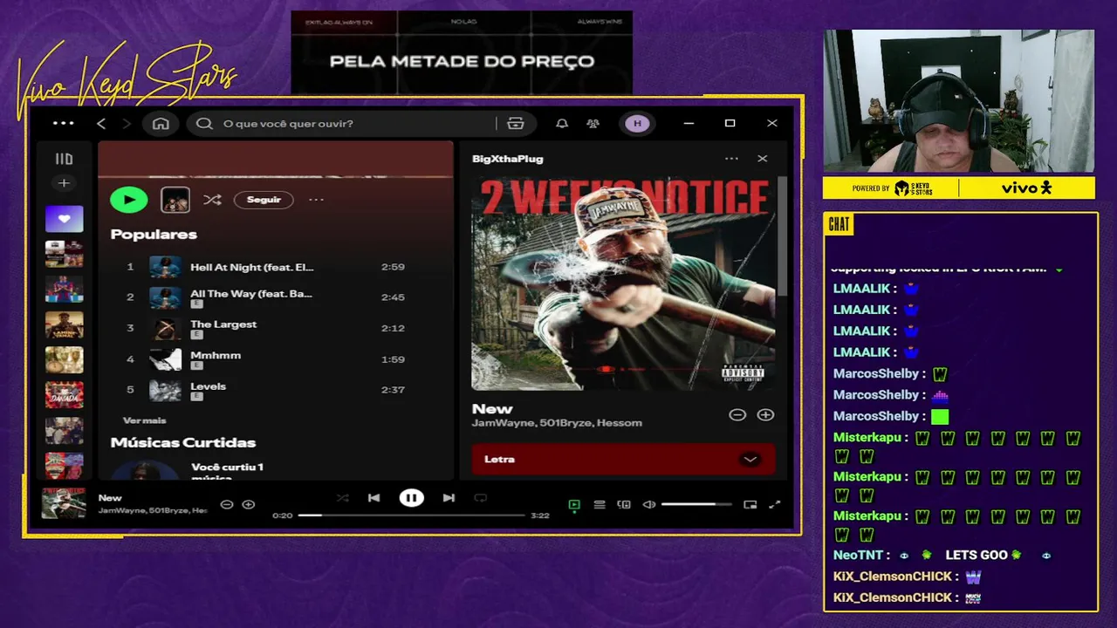Open the Friend Activity icon
This screenshot has height=628, width=1117.
point(593,124)
